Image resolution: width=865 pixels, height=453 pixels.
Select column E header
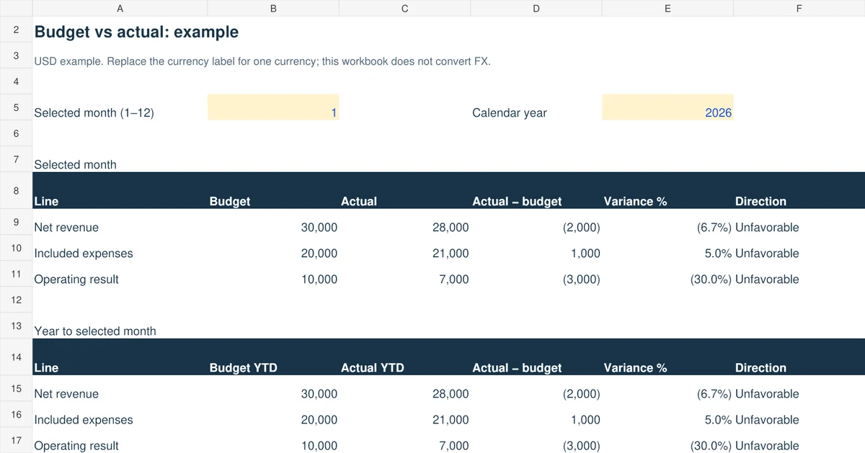tap(667, 9)
